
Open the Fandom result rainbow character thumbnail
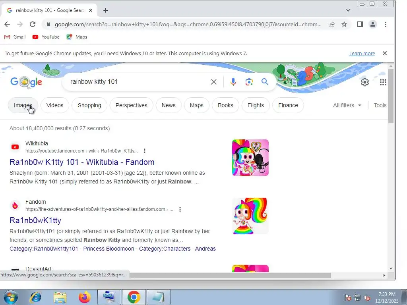point(250,216)
